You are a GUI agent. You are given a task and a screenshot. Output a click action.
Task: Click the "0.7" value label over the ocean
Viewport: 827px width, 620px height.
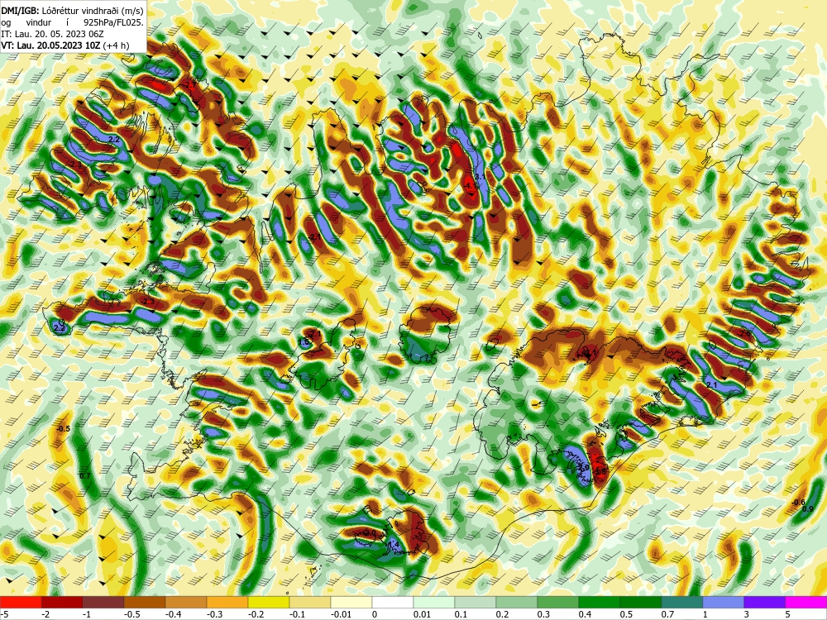click(85, 476)
